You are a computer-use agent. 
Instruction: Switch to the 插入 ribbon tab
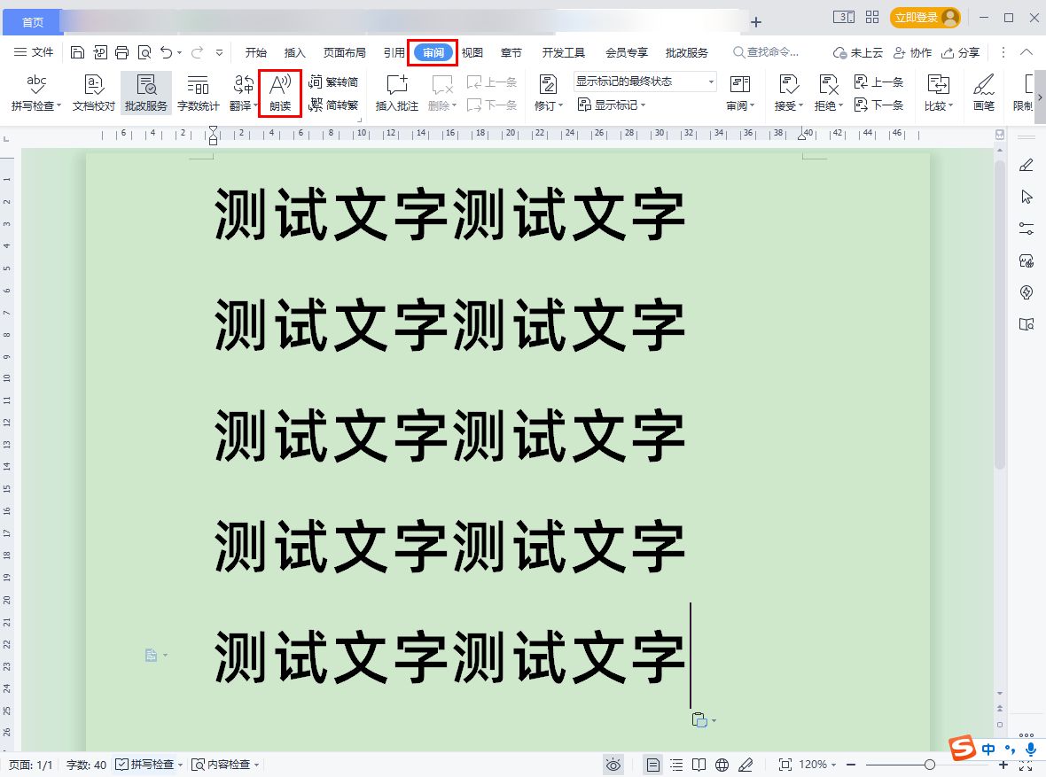pyautogui.click(x=295, y=52)
